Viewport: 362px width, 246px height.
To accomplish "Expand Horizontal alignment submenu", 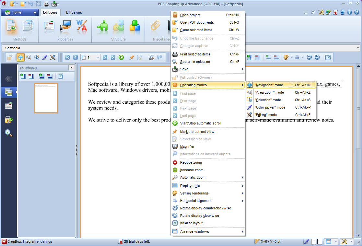I will click(242, 201).
